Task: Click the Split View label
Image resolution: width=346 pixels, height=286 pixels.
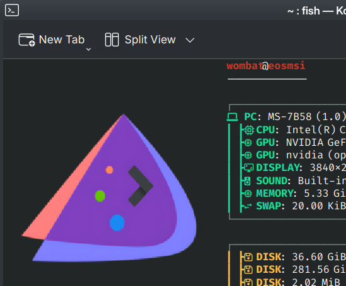Action: click(x=150, y=40)
